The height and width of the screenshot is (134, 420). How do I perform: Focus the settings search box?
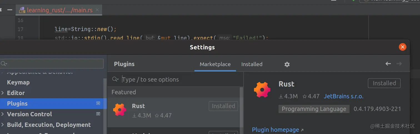click(x=52, y=64)
